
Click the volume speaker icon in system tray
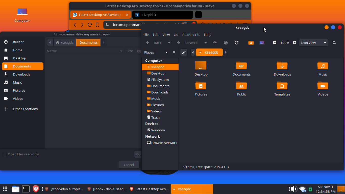293,189
